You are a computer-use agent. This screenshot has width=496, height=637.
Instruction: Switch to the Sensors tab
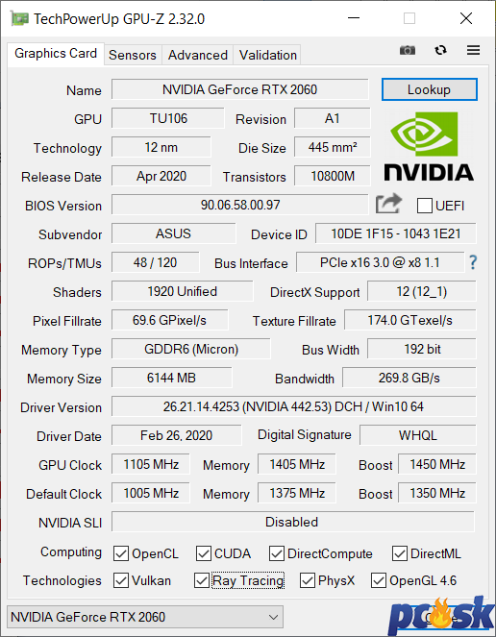coord(133,55)
